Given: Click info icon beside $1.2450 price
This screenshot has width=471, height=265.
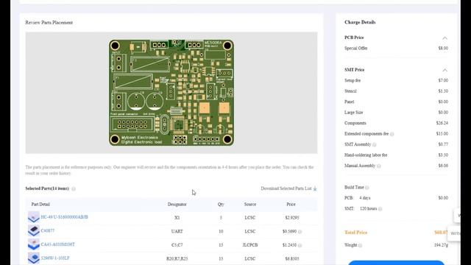Looking at the screenshot, I should tap(300, 245).
